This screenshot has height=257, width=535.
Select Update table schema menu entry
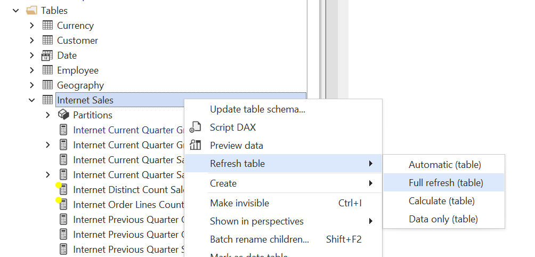[x=257, y=109]
